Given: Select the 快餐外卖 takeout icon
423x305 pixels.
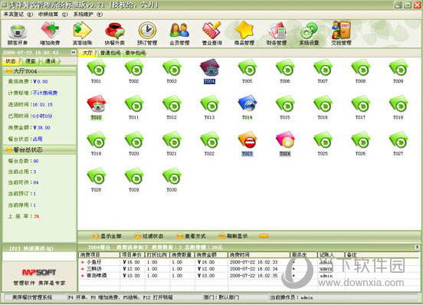Looking at the screenshot, I should coord(115,34).
